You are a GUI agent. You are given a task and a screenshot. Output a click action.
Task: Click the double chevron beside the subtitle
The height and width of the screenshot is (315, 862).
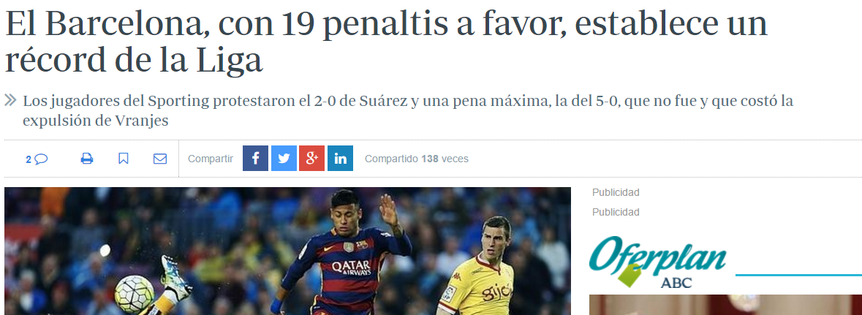[x=10, y=100]
